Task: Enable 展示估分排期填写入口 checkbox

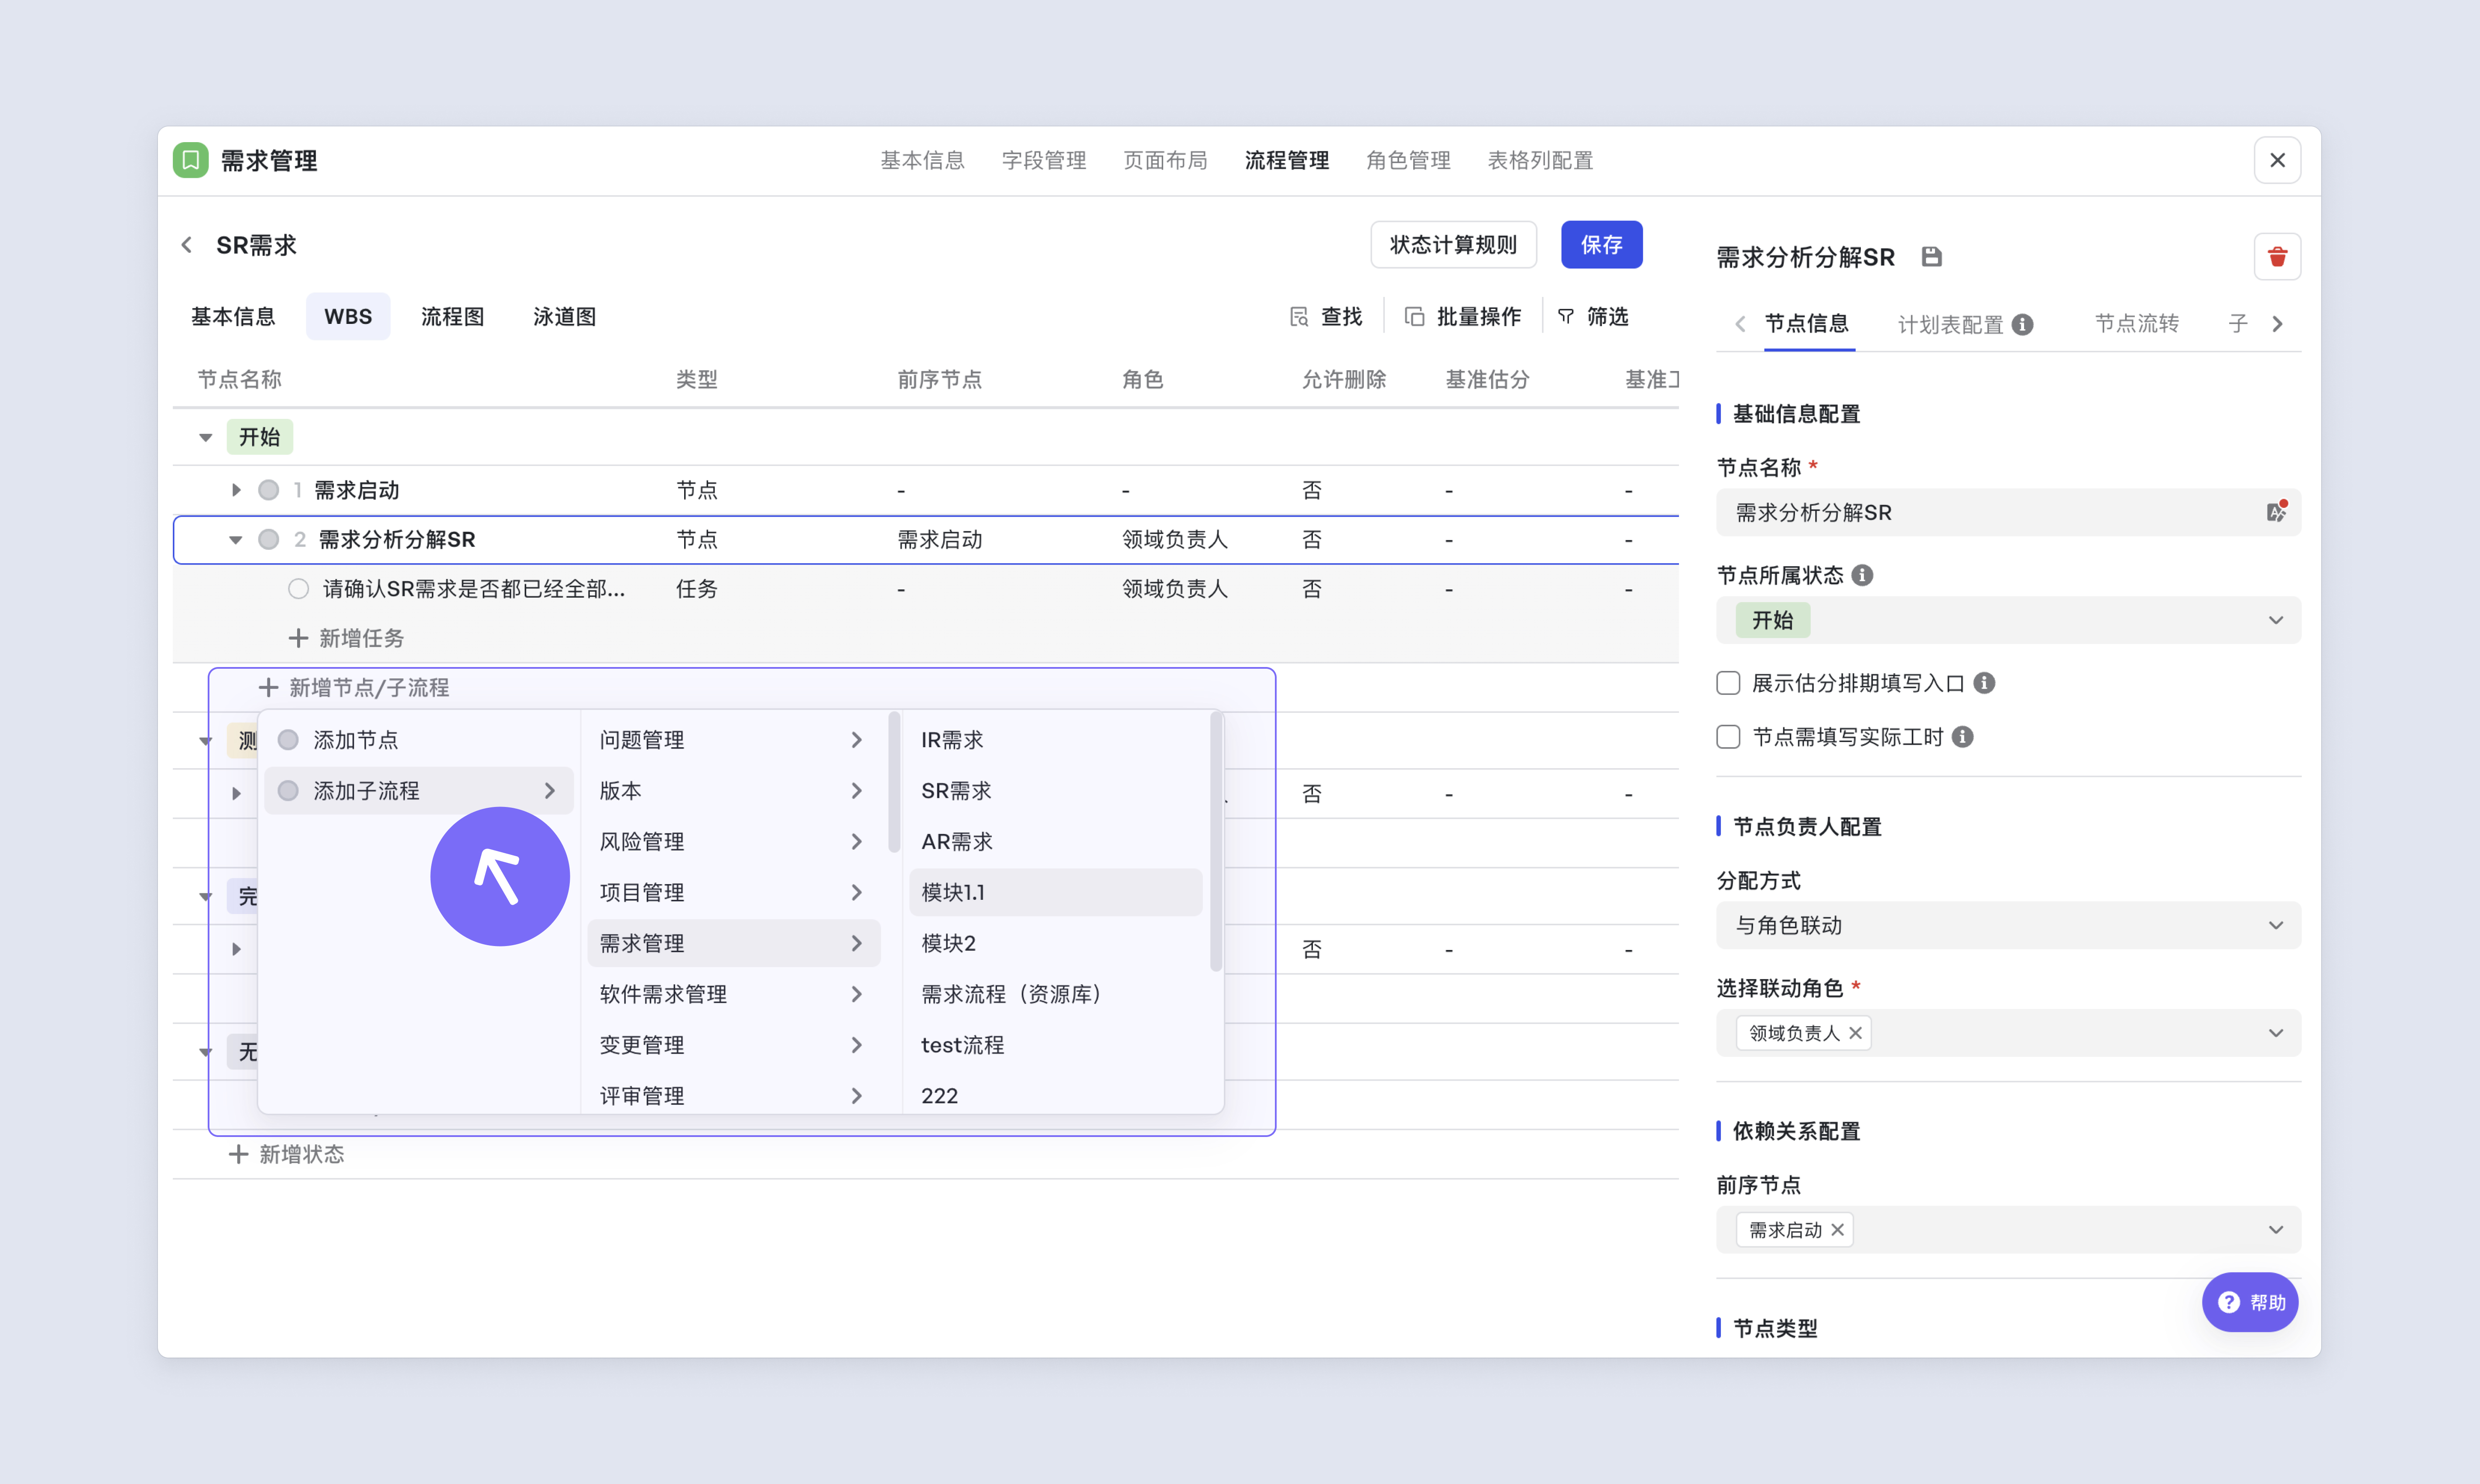Action: (1728, 683)
